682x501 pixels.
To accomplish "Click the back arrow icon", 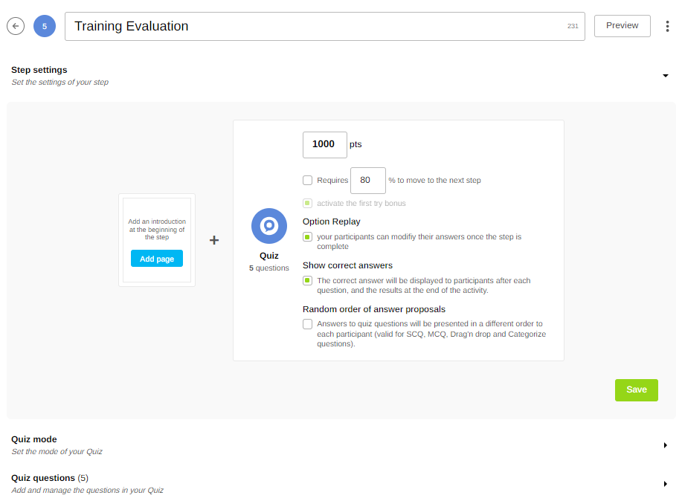I will (16, 26).
